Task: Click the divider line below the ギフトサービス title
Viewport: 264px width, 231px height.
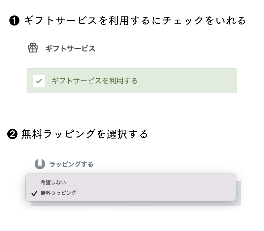Action: pos(132,61)
